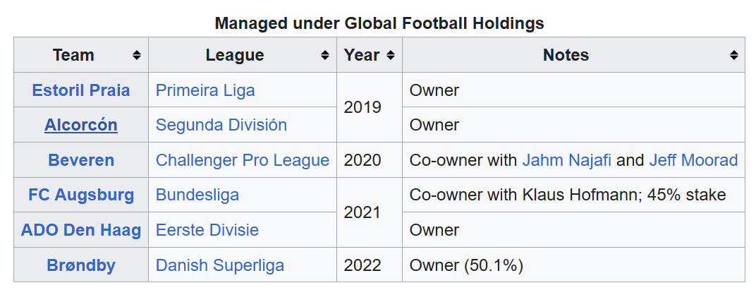Sort by Notes column arrow icon
The image size is (756, 290).
pyautogui.click(x=734, y=55)
